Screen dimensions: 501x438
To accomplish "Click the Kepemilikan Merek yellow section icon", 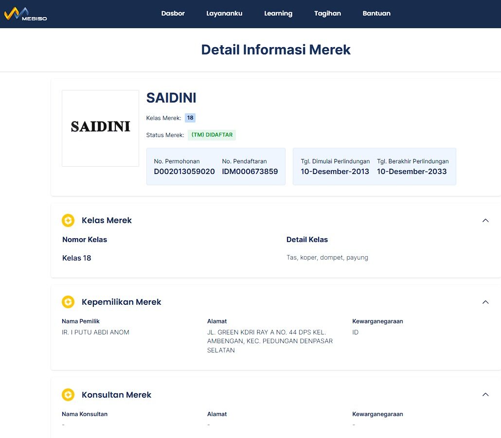I will click(x=68, y=302).
